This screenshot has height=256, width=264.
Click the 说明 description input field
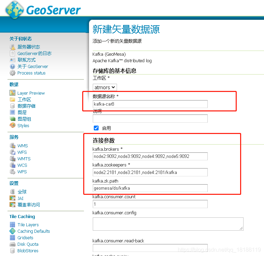click(150, 119)
